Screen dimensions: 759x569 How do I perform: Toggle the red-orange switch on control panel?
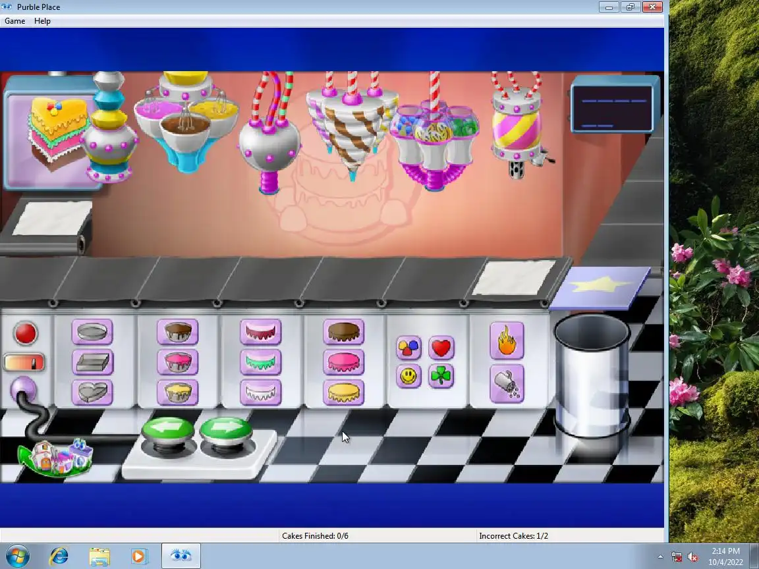[x=24, y=362]
